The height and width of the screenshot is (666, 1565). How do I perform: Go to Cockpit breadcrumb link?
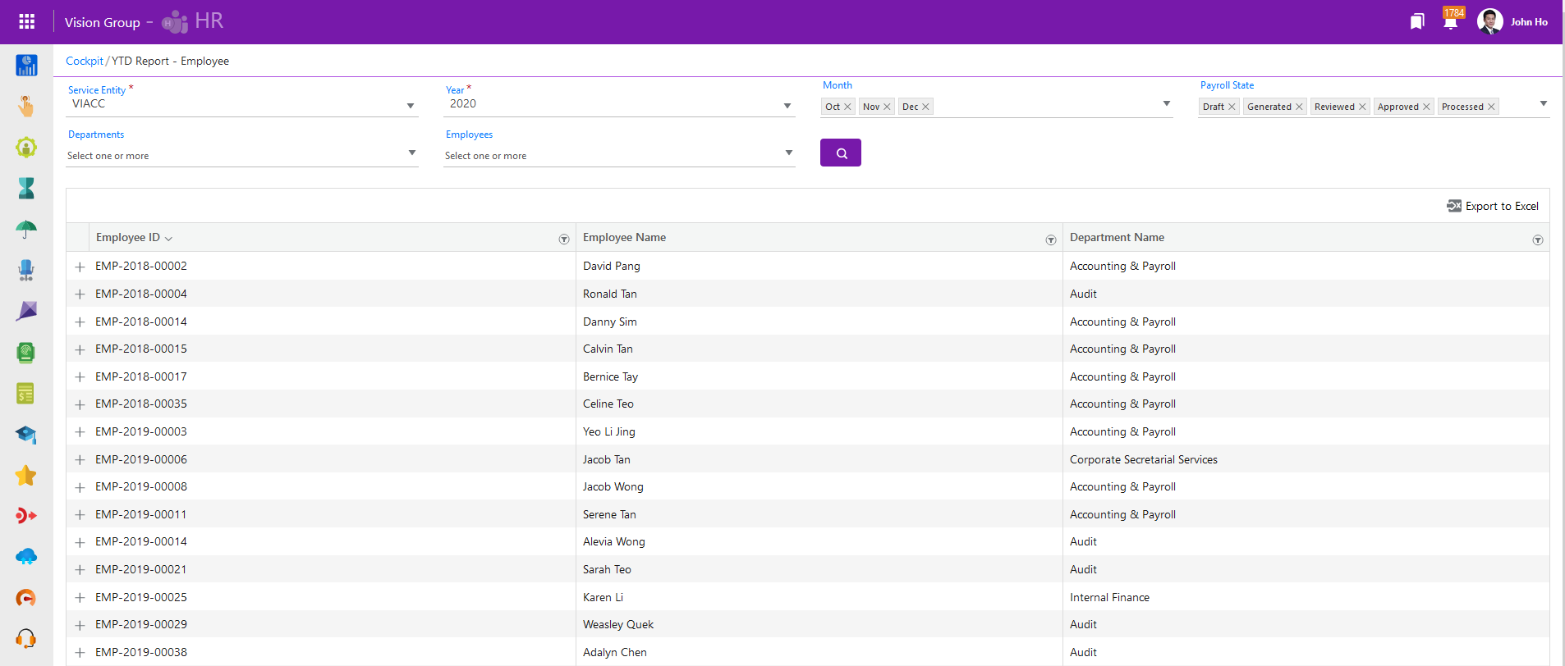84,61
